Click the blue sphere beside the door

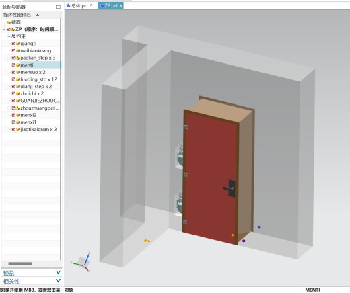coord(259,227)
